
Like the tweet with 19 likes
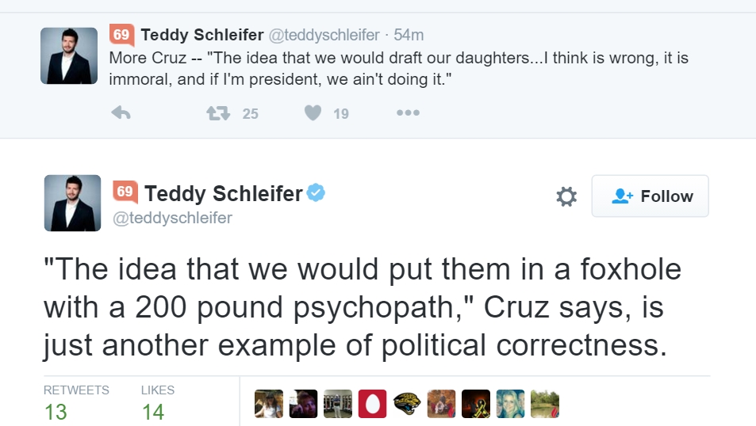tap(313, 113)
